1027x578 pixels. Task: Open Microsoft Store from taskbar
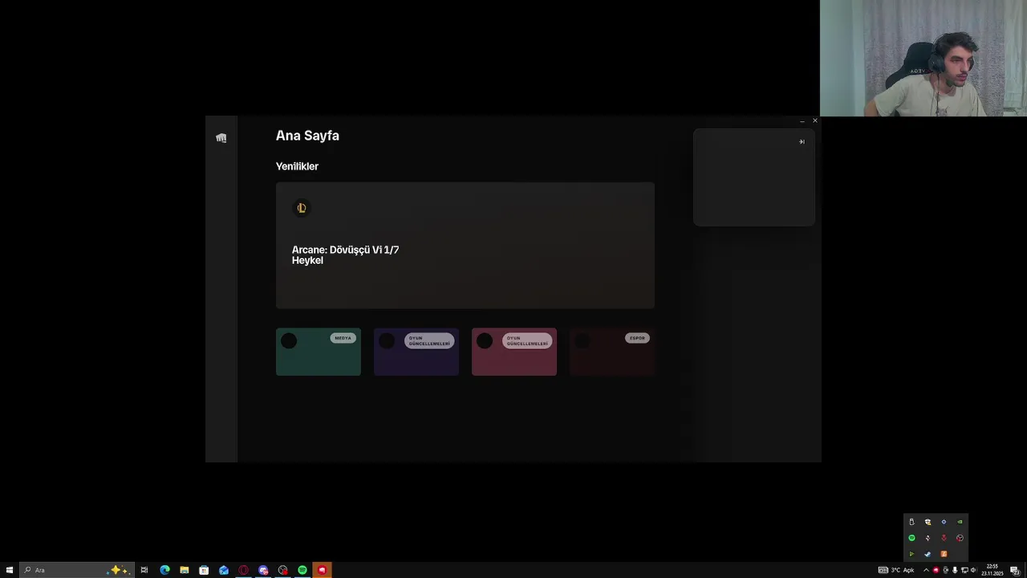[204, 570]
